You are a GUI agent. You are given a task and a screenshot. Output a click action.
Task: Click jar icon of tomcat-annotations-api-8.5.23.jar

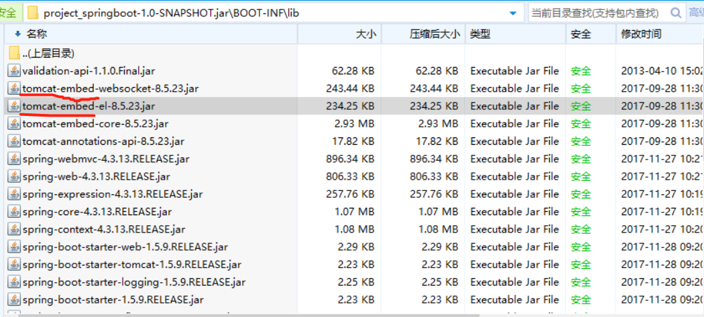14,141
